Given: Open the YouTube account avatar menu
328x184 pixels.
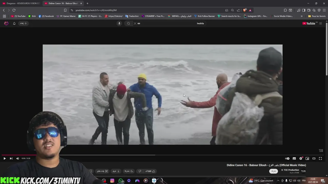Looking at the screenshot, I should coord(6,23).
